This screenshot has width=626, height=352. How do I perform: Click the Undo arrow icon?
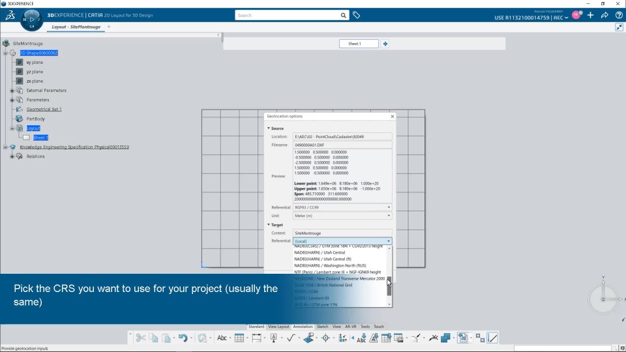(183, 338)
